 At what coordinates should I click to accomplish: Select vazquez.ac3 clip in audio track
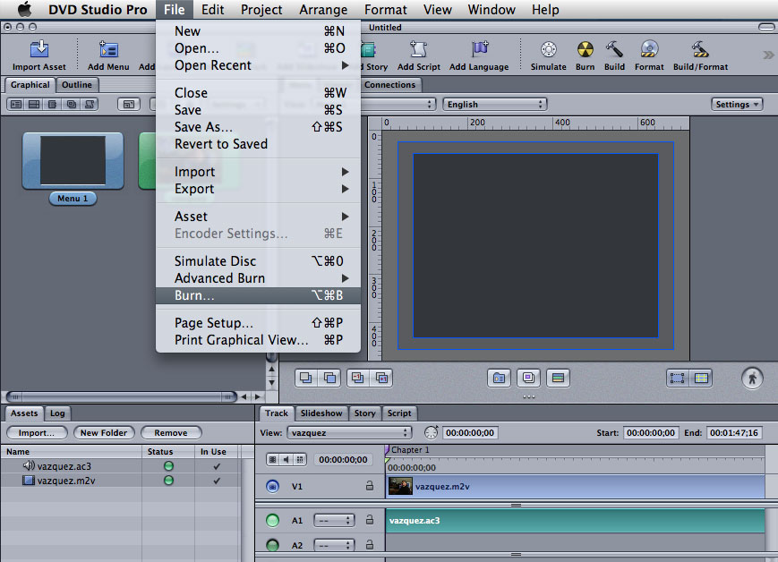(x=575, y=520)
